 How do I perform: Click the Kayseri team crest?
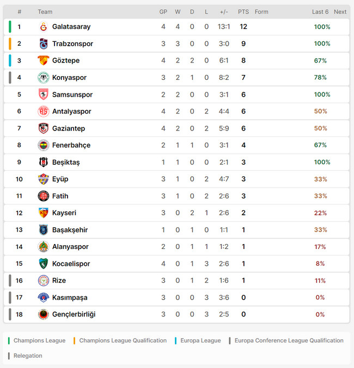pyautogui.click(x=44, y=213)
